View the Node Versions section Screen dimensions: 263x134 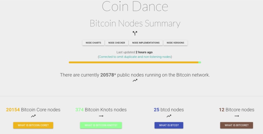pyautogui.click(x=175, y=43)
